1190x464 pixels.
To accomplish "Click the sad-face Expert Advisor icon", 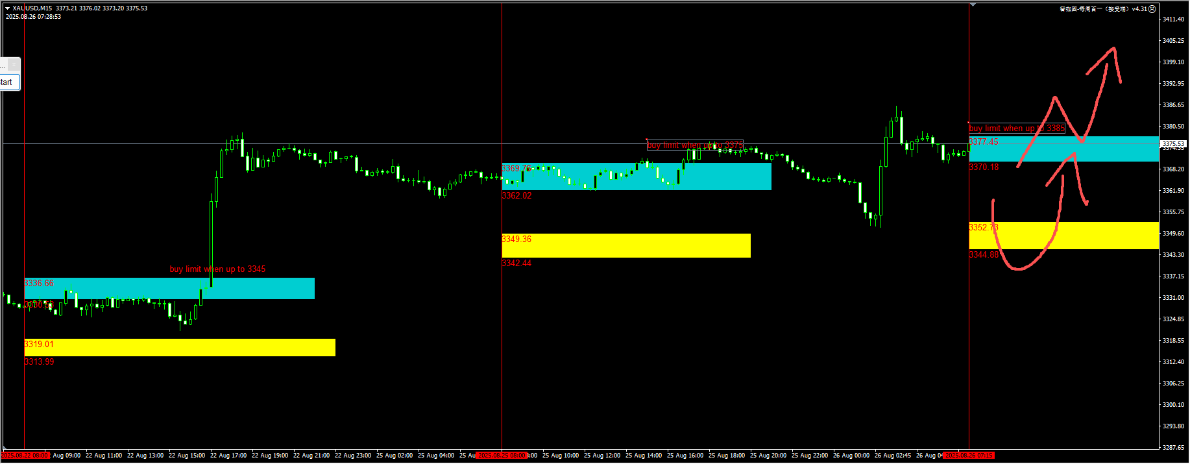I will [1152, 9].
